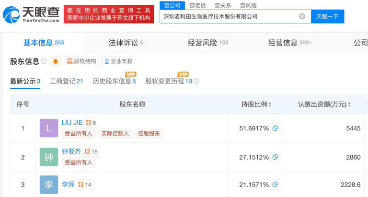Click the bell alert icon beside 股东信息

tap(56, 61)
